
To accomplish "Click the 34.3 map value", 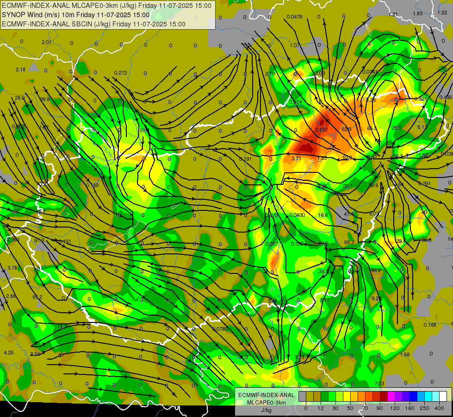I will tap(323, 272).
